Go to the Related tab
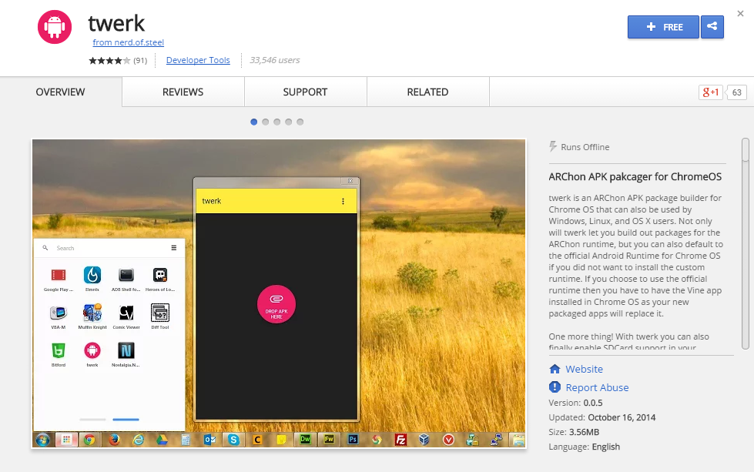 tap(427, 92)
